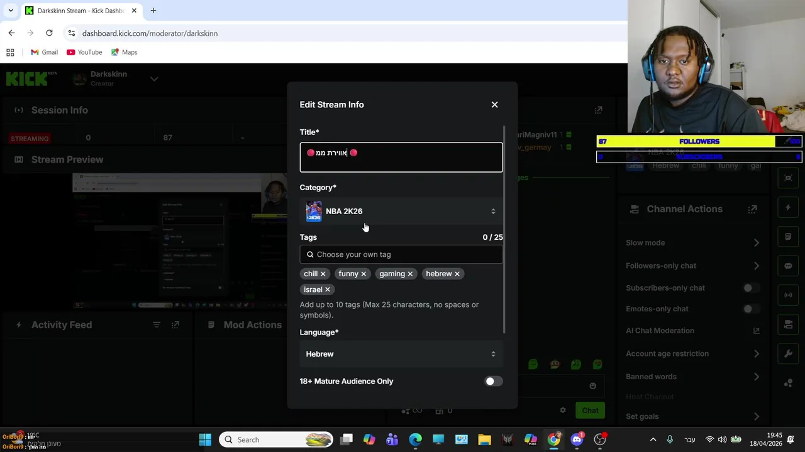Open the NBA 2K26 category dropdown
This screenshot has height=452, width=805.
pos(401,212)
